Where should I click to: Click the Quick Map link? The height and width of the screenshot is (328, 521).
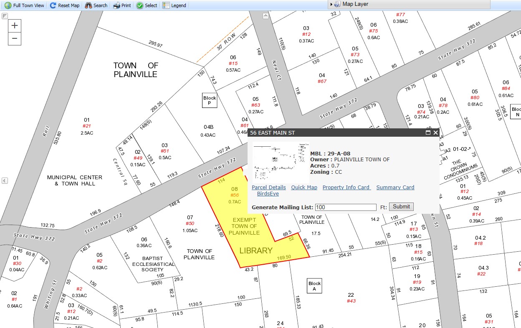(304, 187)
